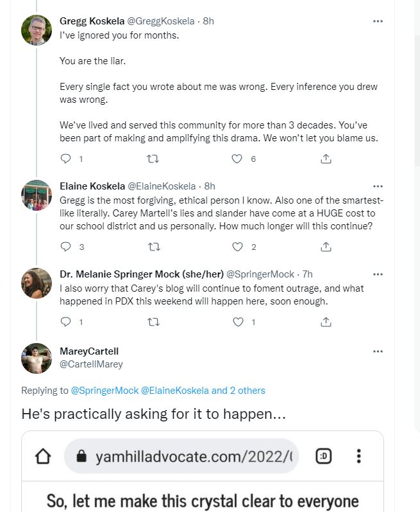
Task: Open more options on MareyCartell's tweet
Action: point(378,351)
